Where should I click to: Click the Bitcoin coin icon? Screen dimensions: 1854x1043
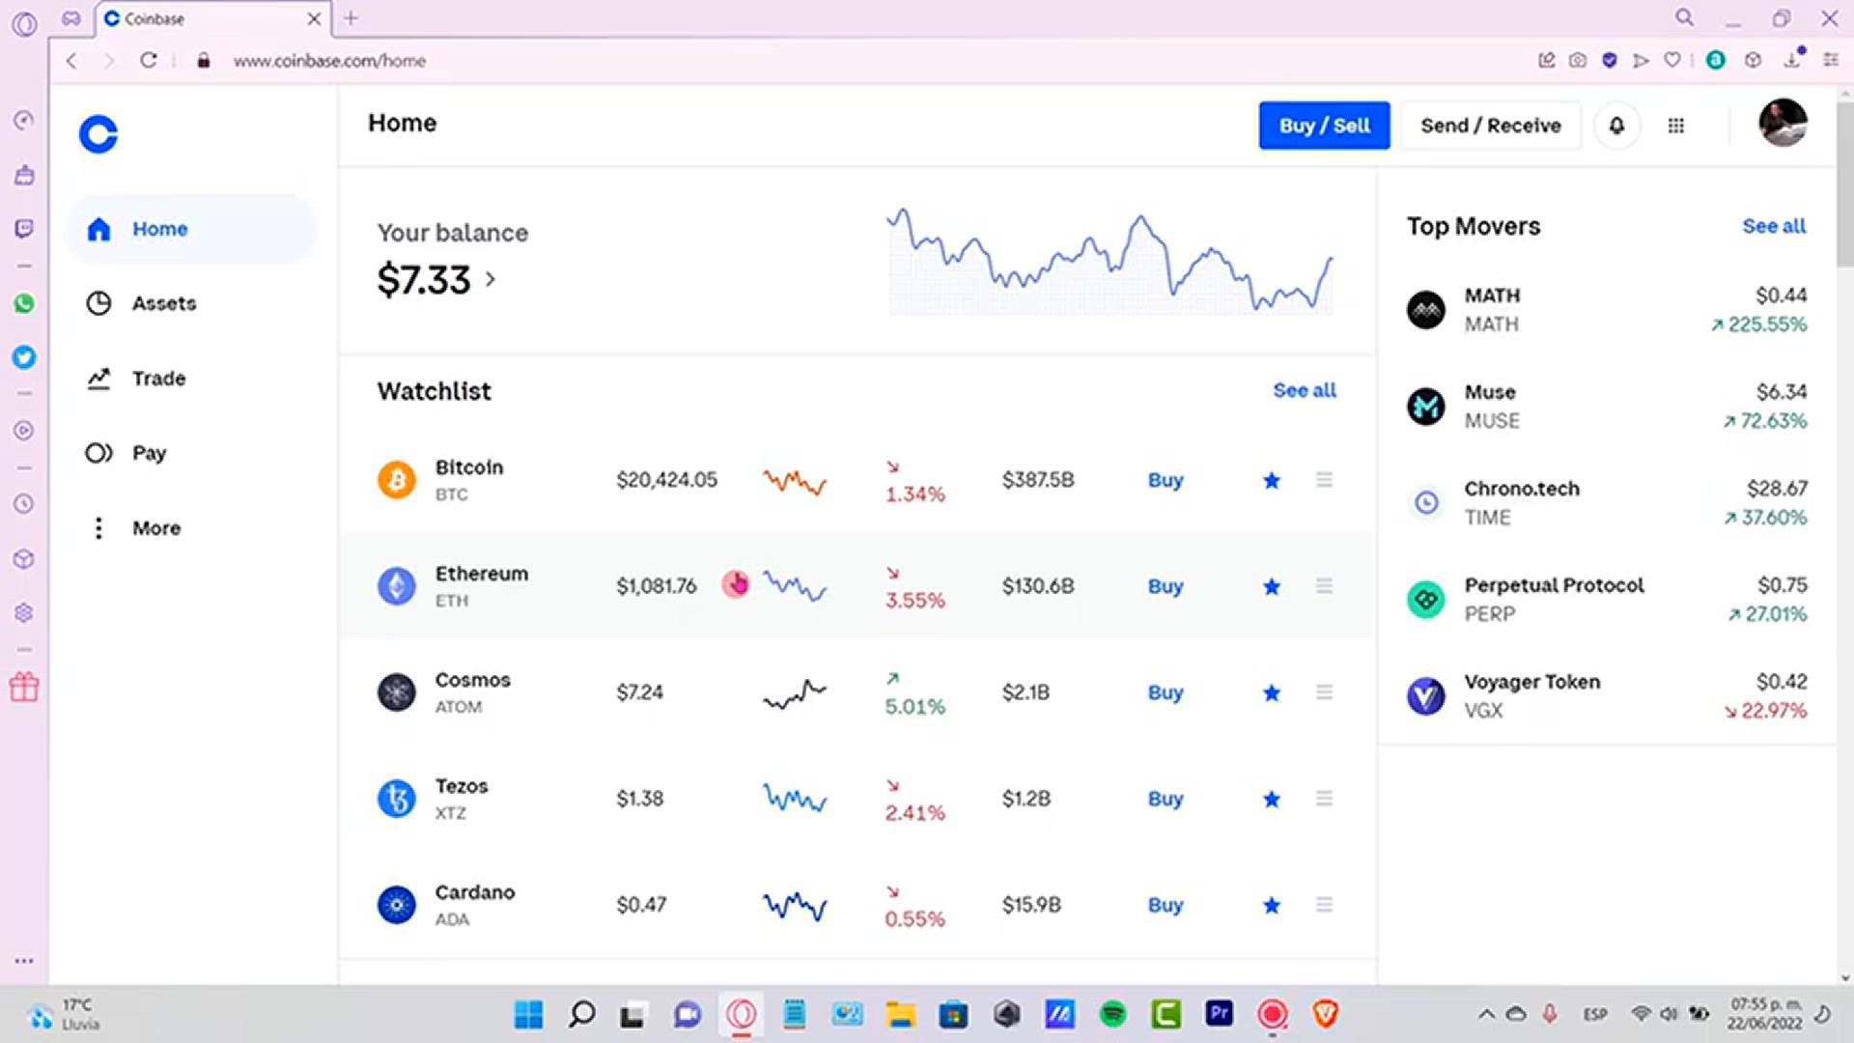click(x=396, y=480)
